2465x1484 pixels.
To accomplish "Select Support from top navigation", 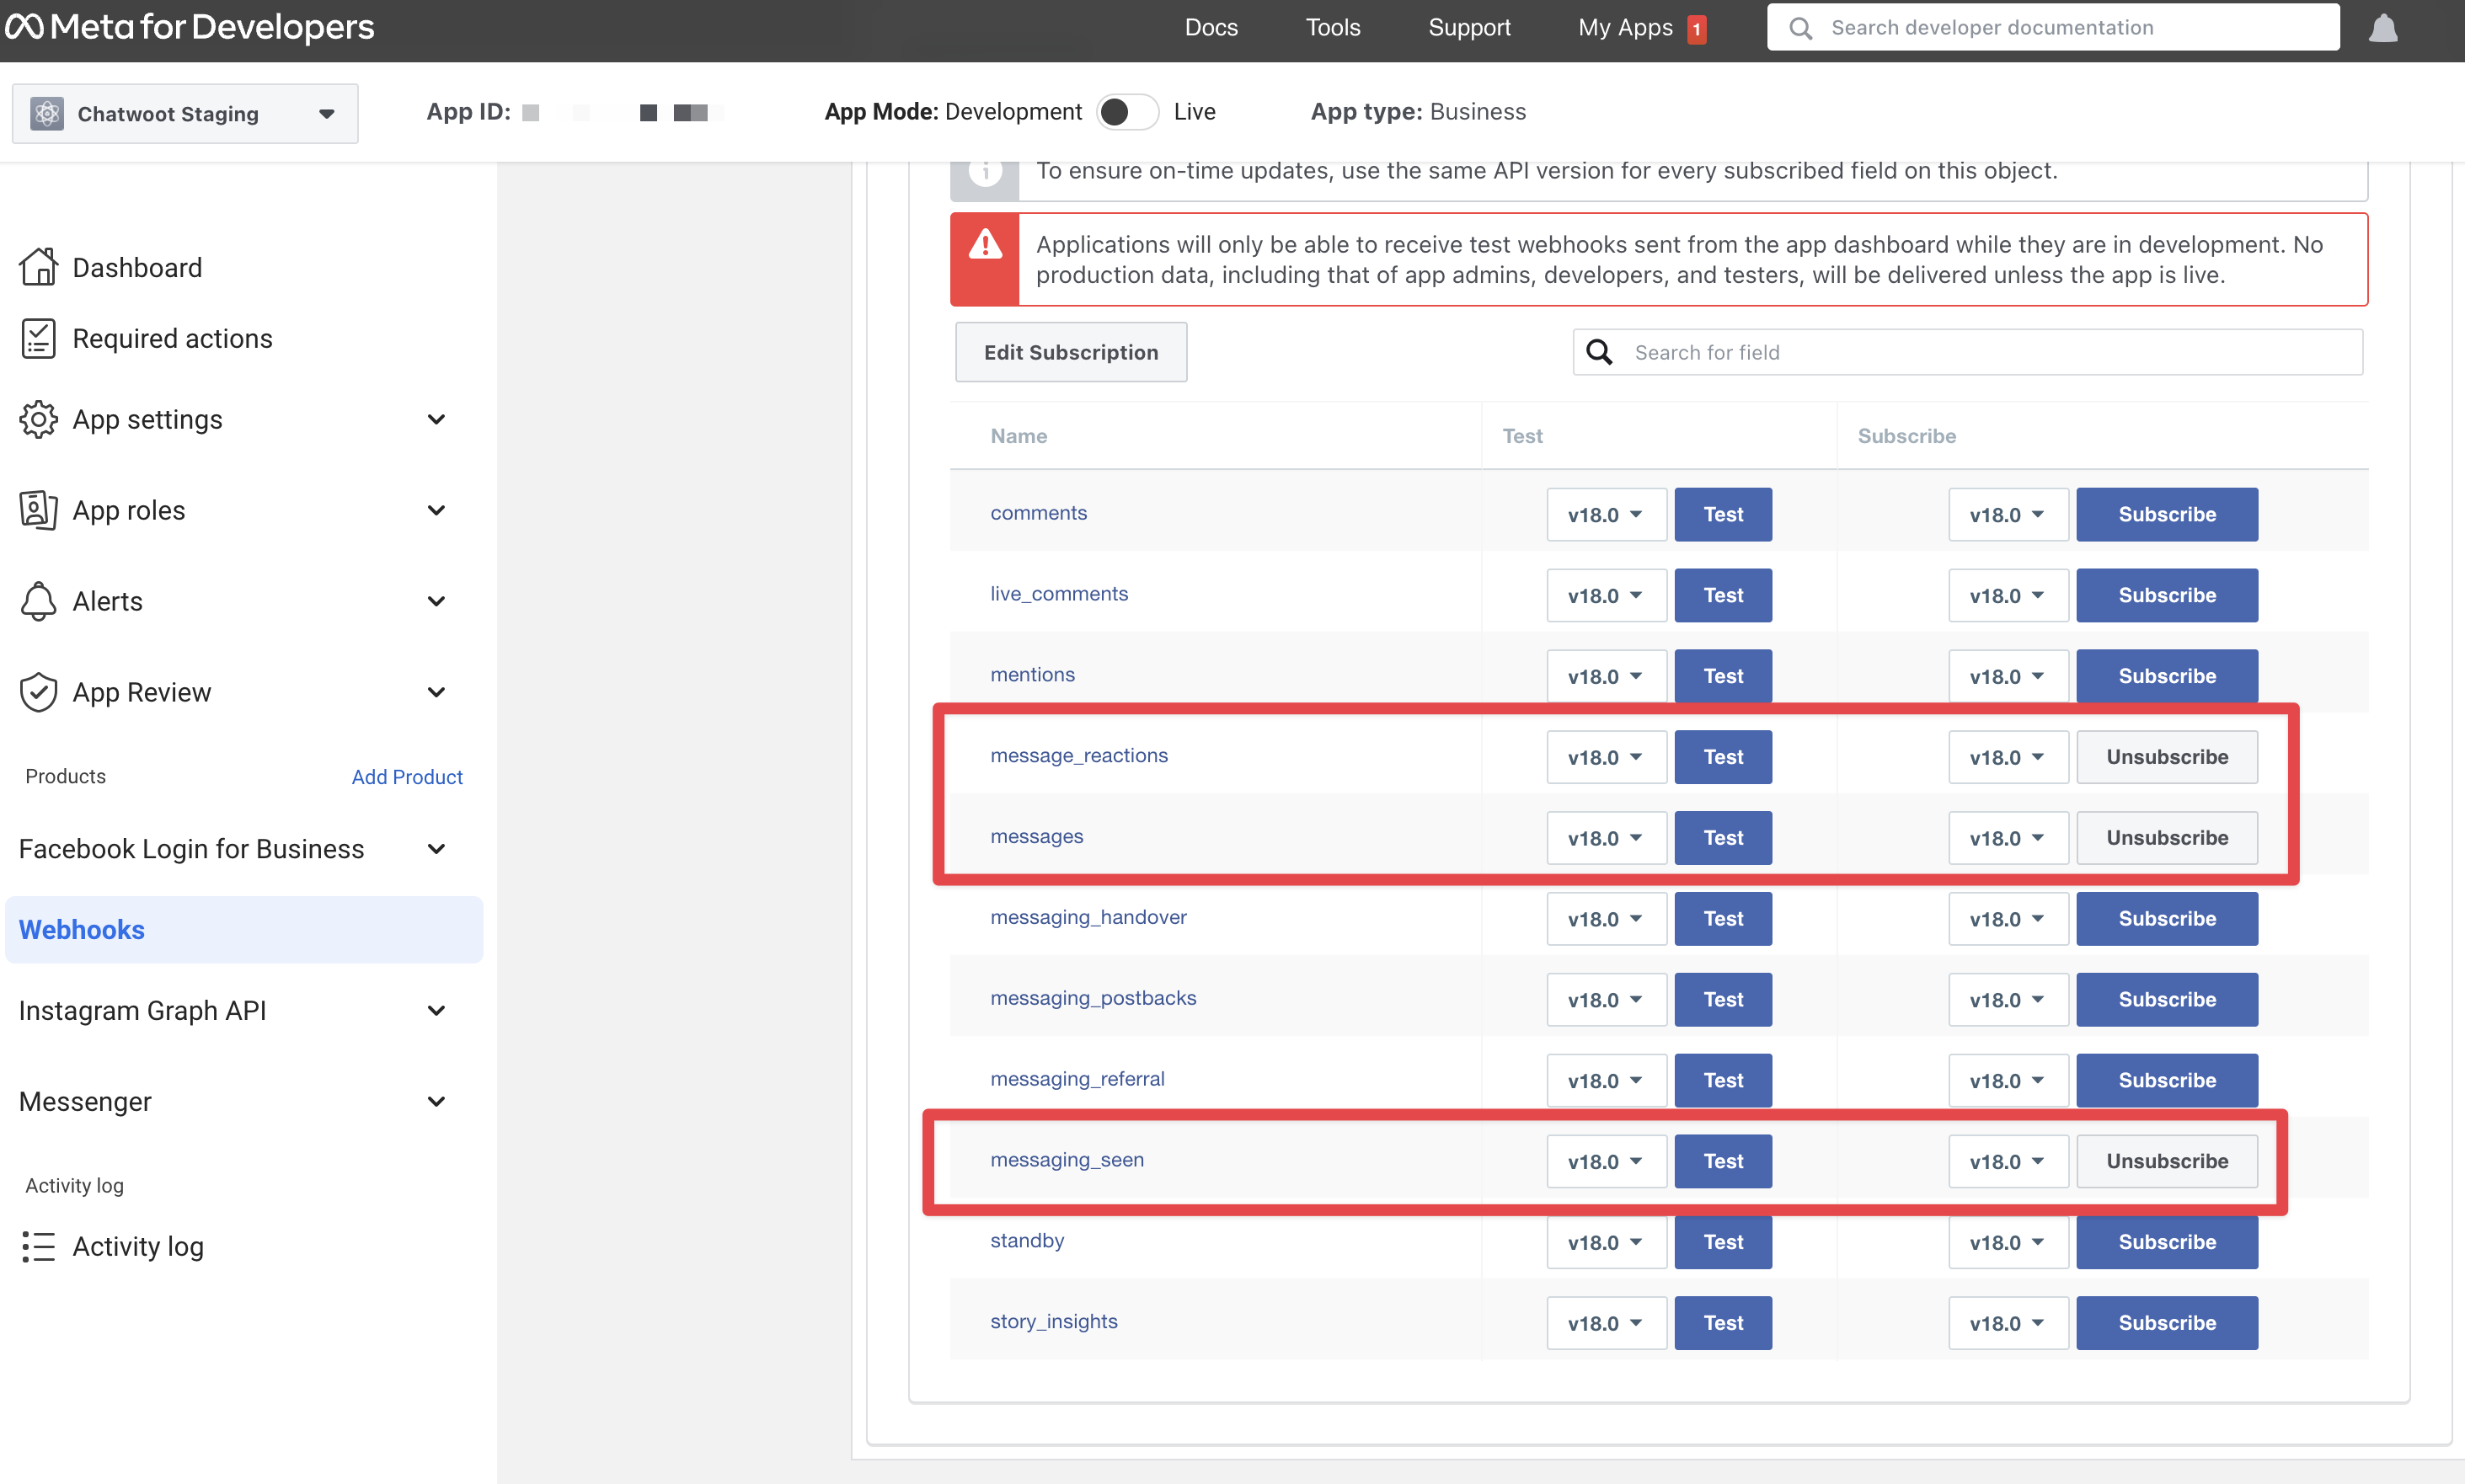I will 1468,28.
